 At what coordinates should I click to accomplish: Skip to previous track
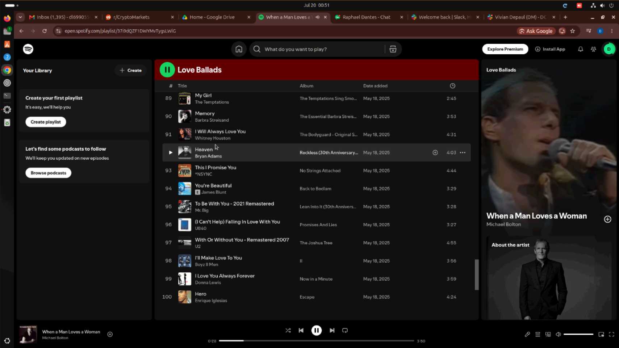[x=301, y=330]
